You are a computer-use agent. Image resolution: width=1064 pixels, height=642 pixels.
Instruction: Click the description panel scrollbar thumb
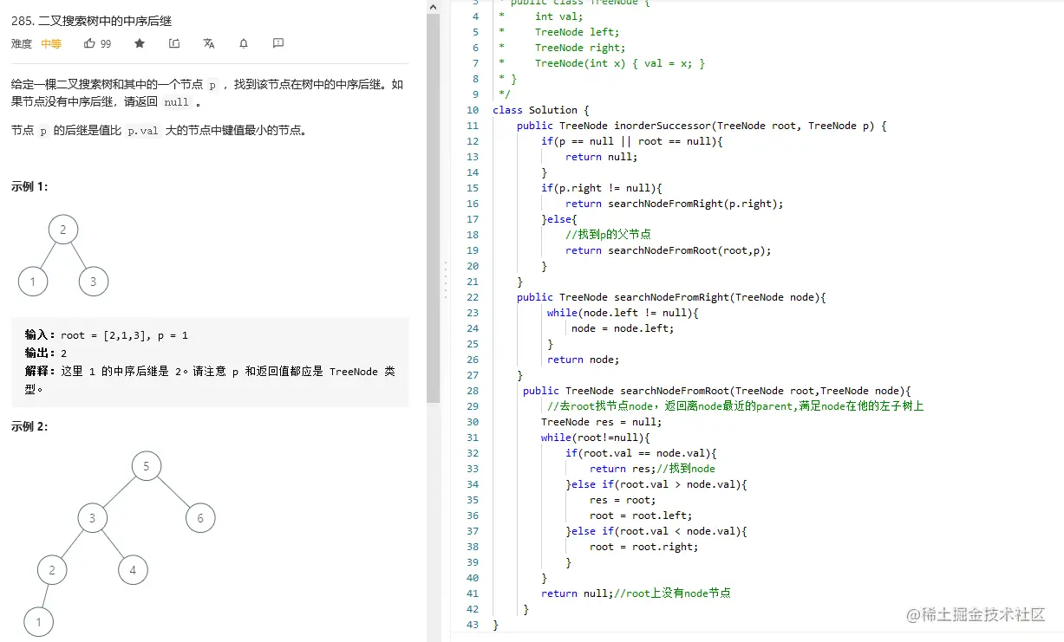click(x=434, y=208)
